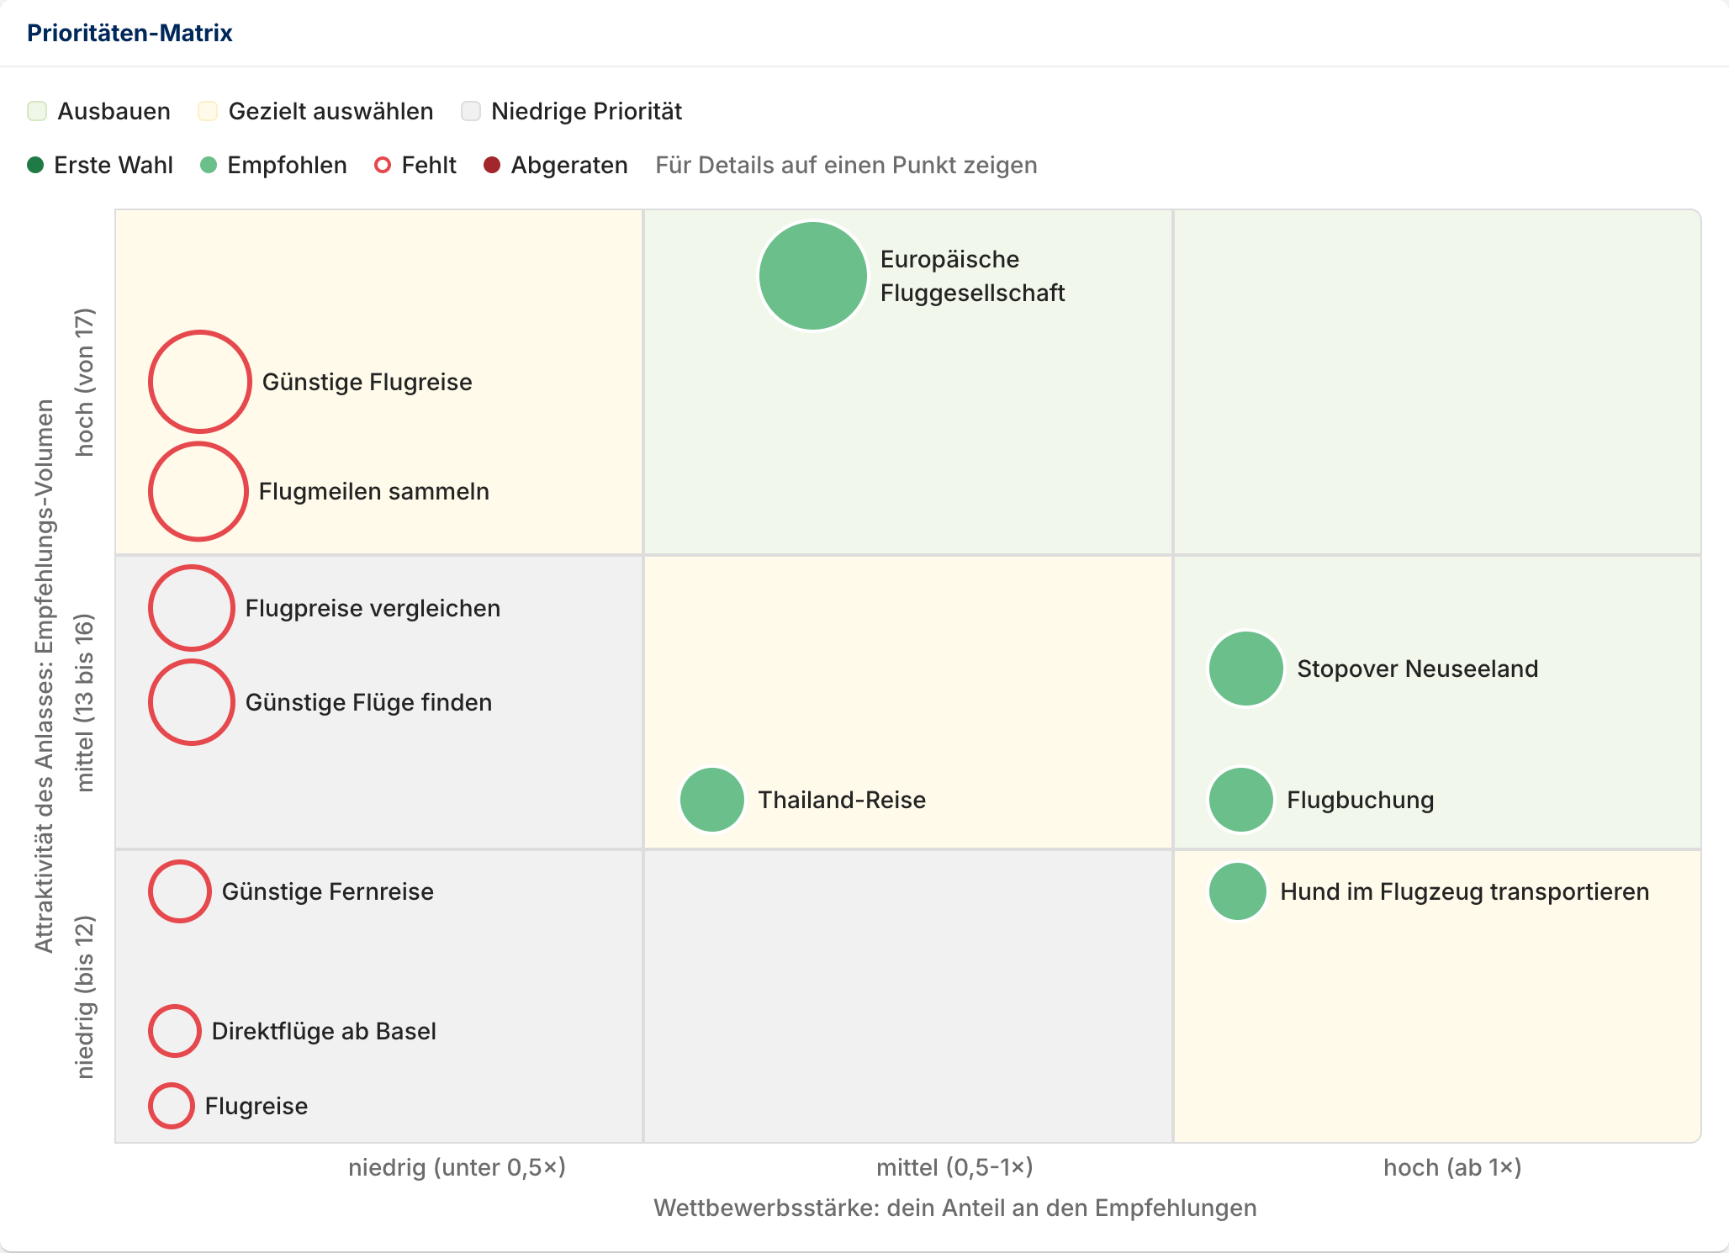This screenshot has width=1729, height=1253.
Task: Select the Flugbuchung green bubble
Action: click(x=1241, y=800)
